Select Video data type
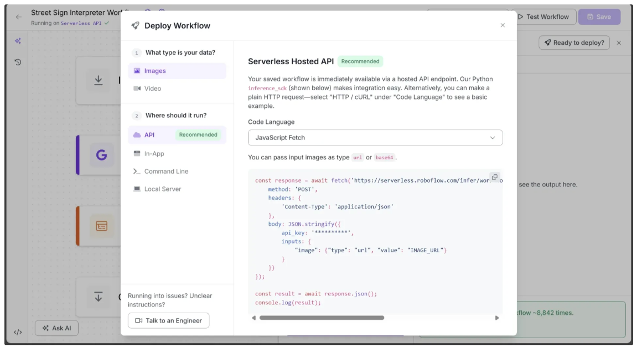The height and width of the screenshot is (353, 642). pyautogui.click(x=177, y=89)
